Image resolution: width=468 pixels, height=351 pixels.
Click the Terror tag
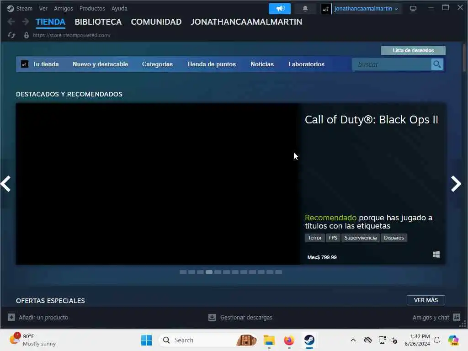314,238
